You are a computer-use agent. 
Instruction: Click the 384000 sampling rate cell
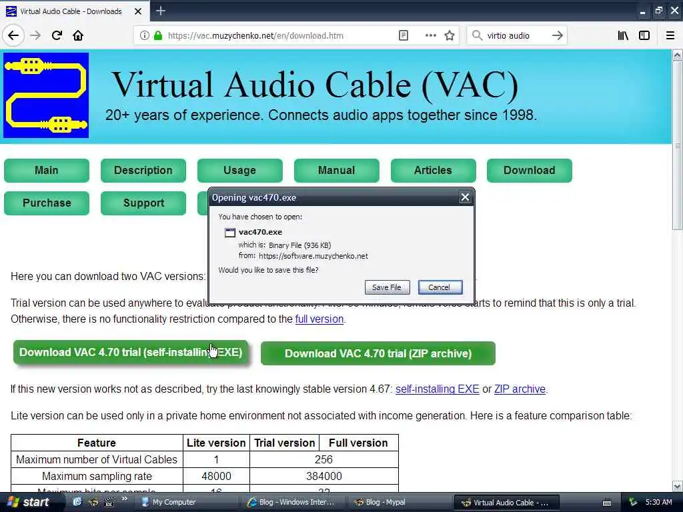point(323,476)
